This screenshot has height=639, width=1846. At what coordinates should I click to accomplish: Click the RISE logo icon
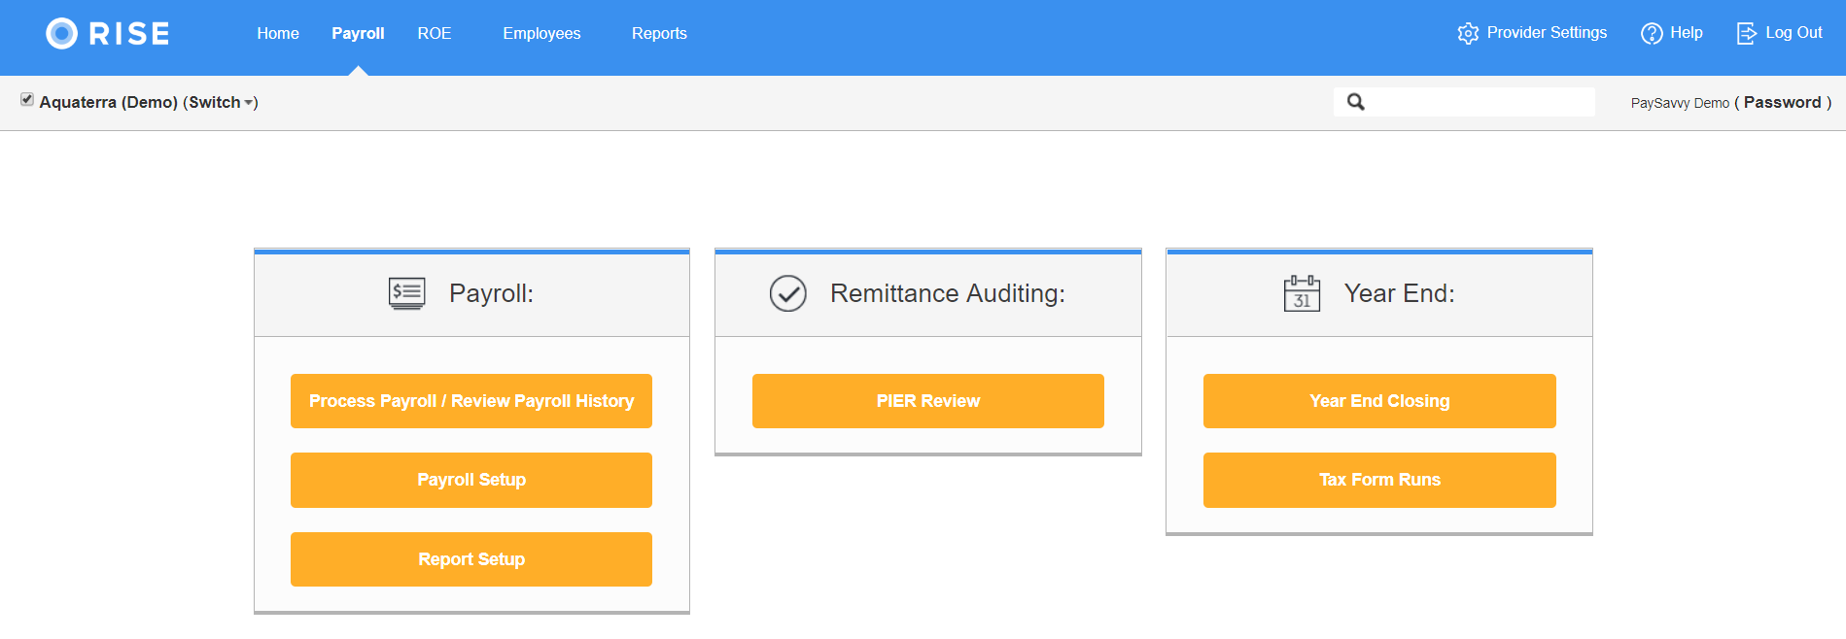click(x=61, y=34)
